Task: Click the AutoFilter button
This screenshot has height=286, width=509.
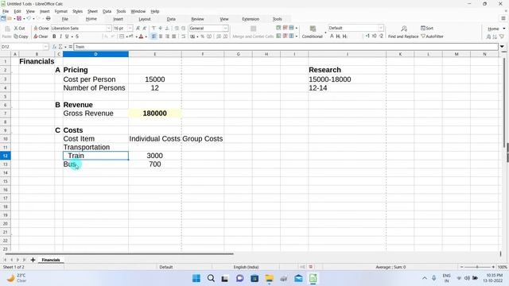Action: coord(432,37)
